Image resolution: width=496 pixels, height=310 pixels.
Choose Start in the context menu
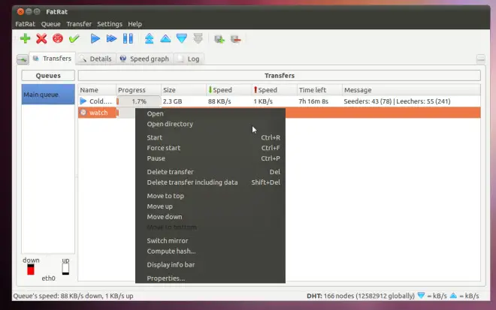(210, 138)
